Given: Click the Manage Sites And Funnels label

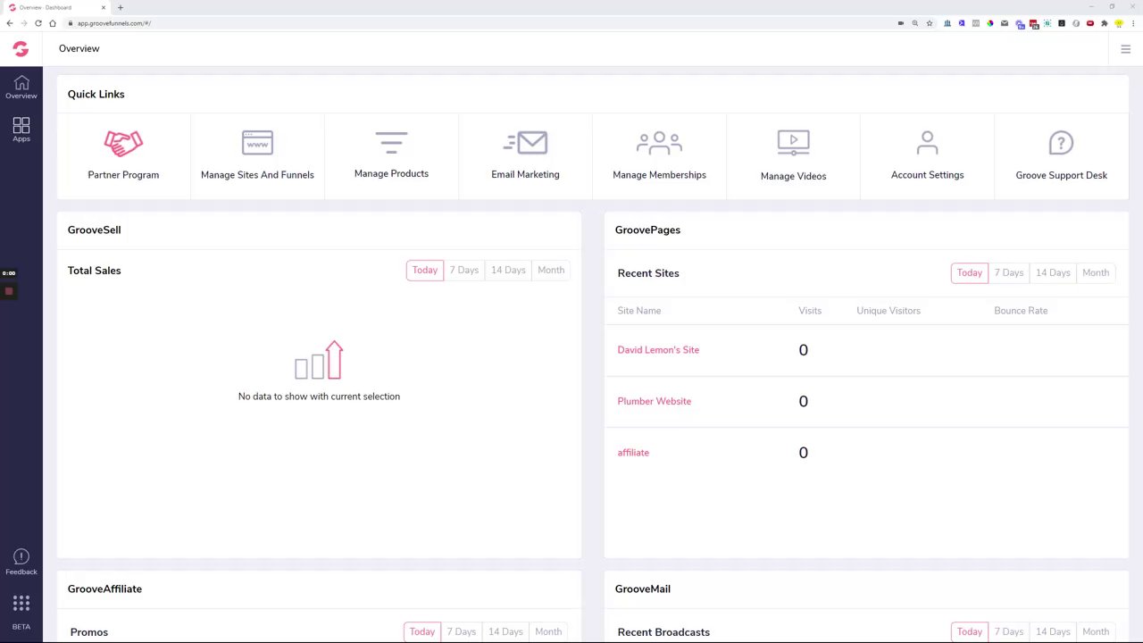Looking at the screenshot, I should click(257, 175).
